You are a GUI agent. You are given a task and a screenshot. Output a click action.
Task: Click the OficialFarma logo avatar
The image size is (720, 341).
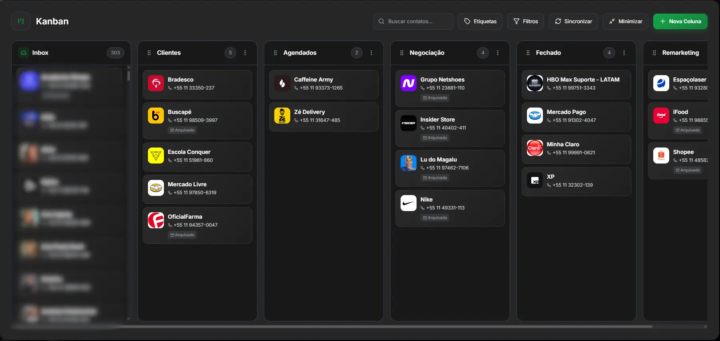(x=156, y=220)
